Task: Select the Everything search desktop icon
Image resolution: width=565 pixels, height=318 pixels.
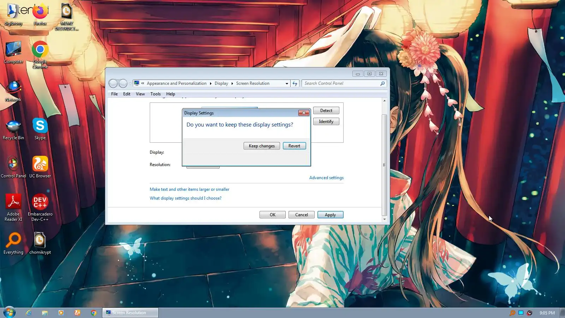Action: 13,244
